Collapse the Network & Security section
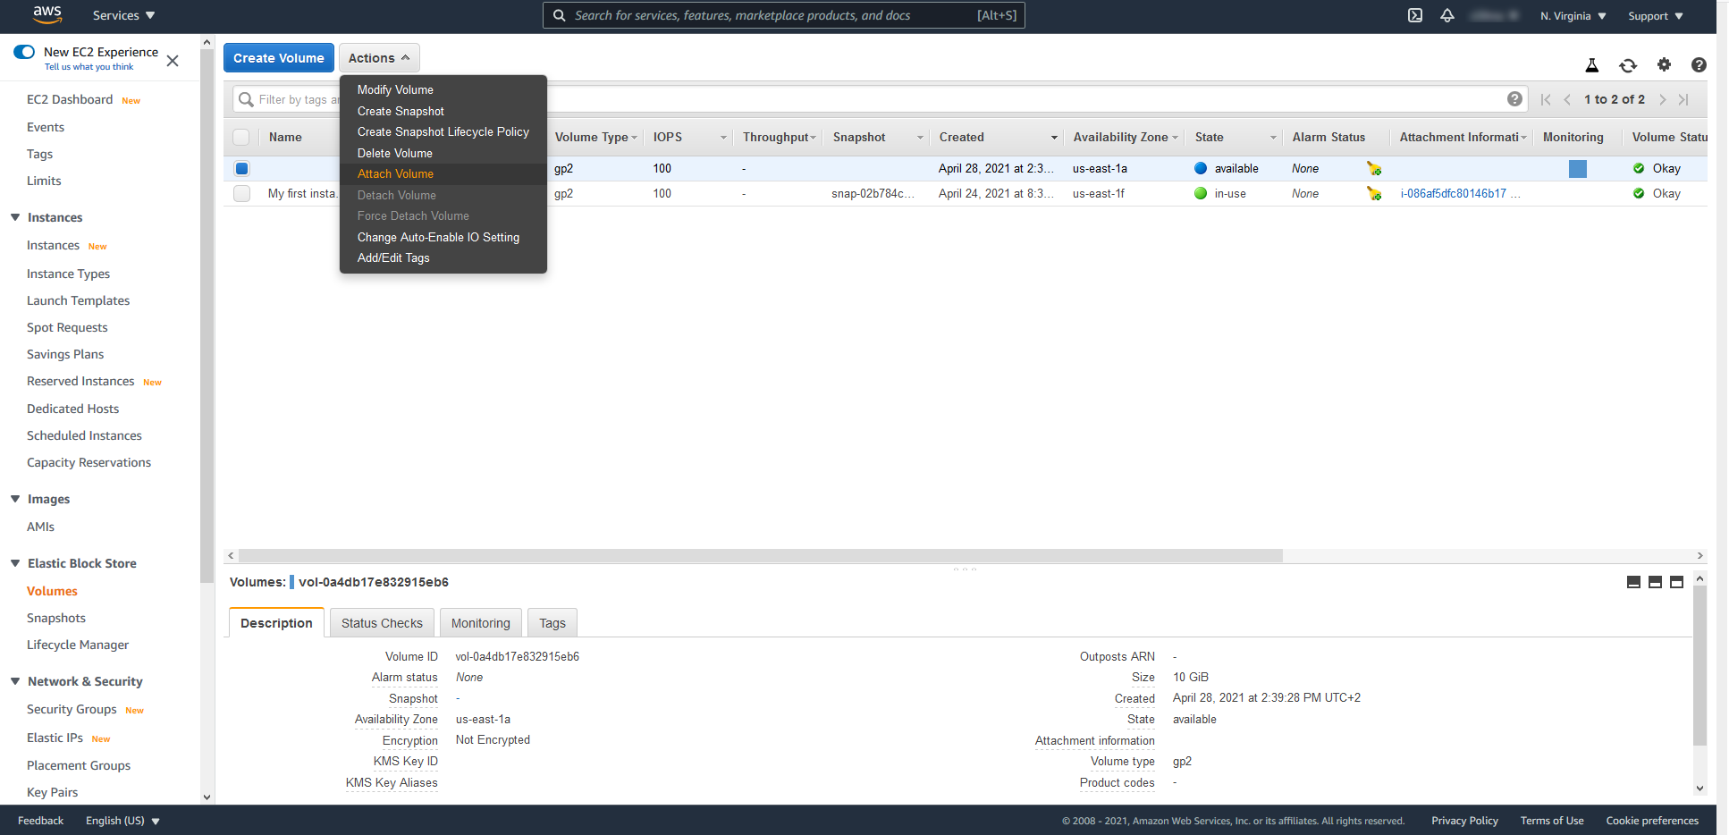 (15, 681)
